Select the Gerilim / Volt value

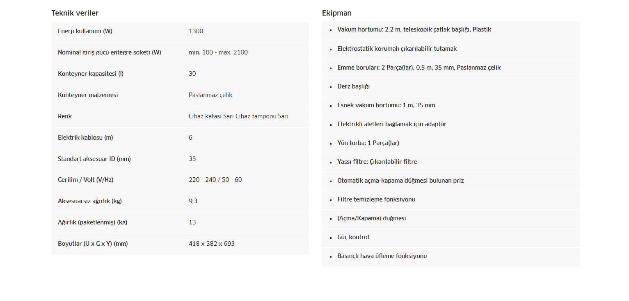tap(215, 180)
